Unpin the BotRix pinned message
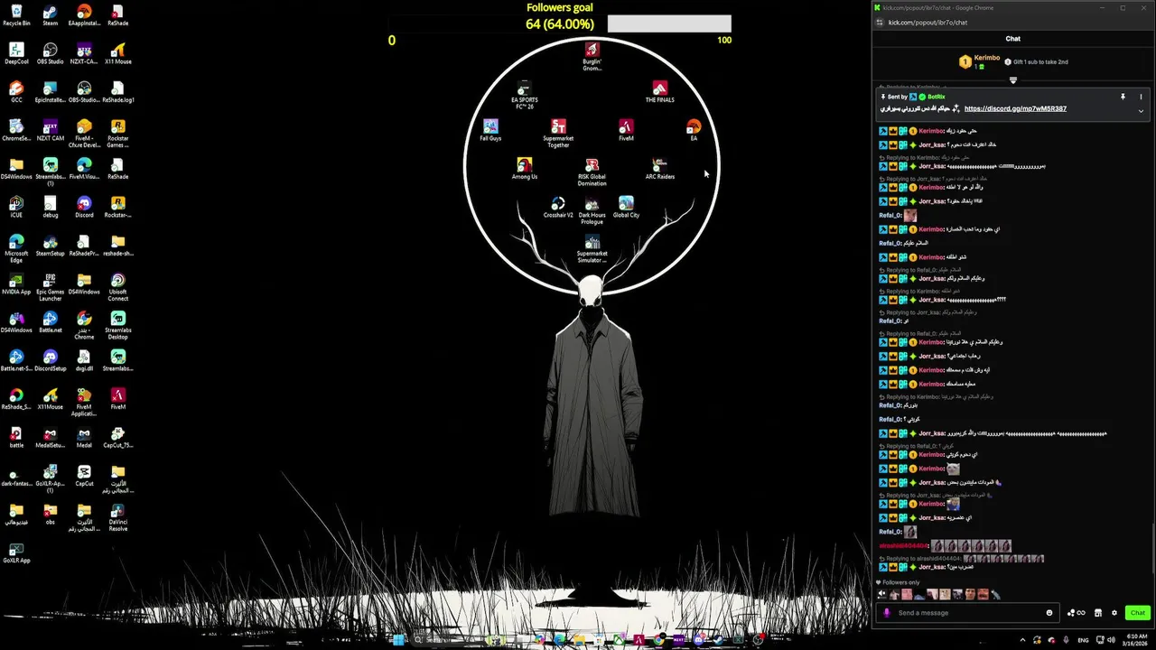Image resolution: width=1156 pixels, height=650 pixels. (1123, 97)
